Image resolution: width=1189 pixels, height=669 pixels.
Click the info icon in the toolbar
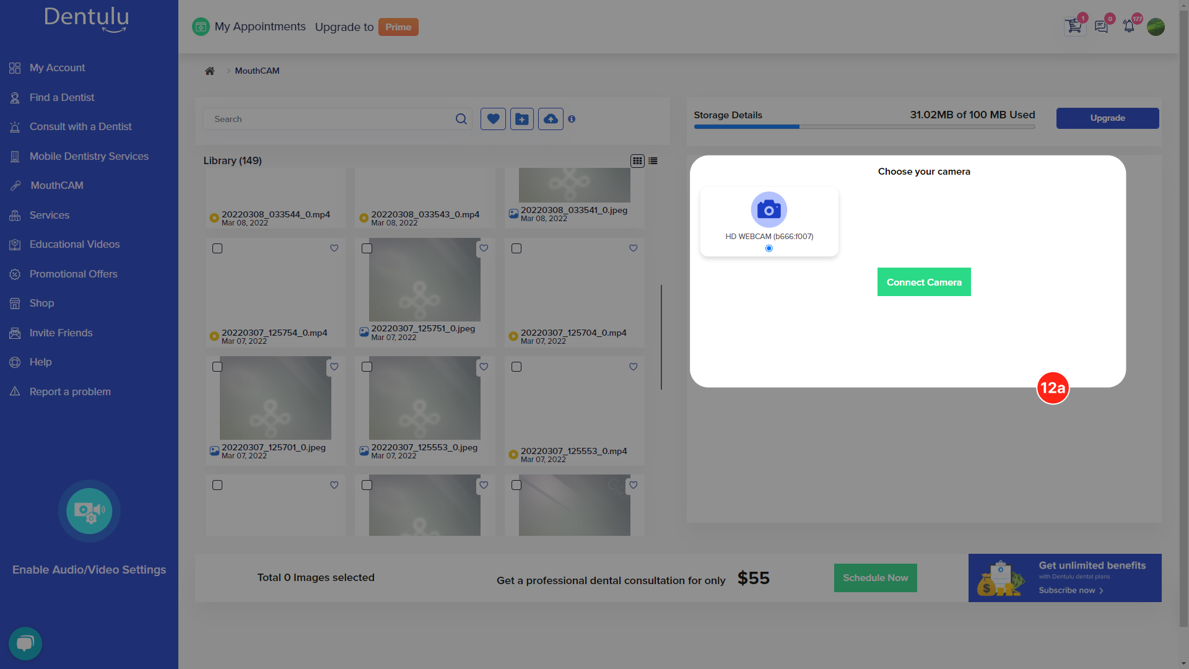[x=572, y=118]
